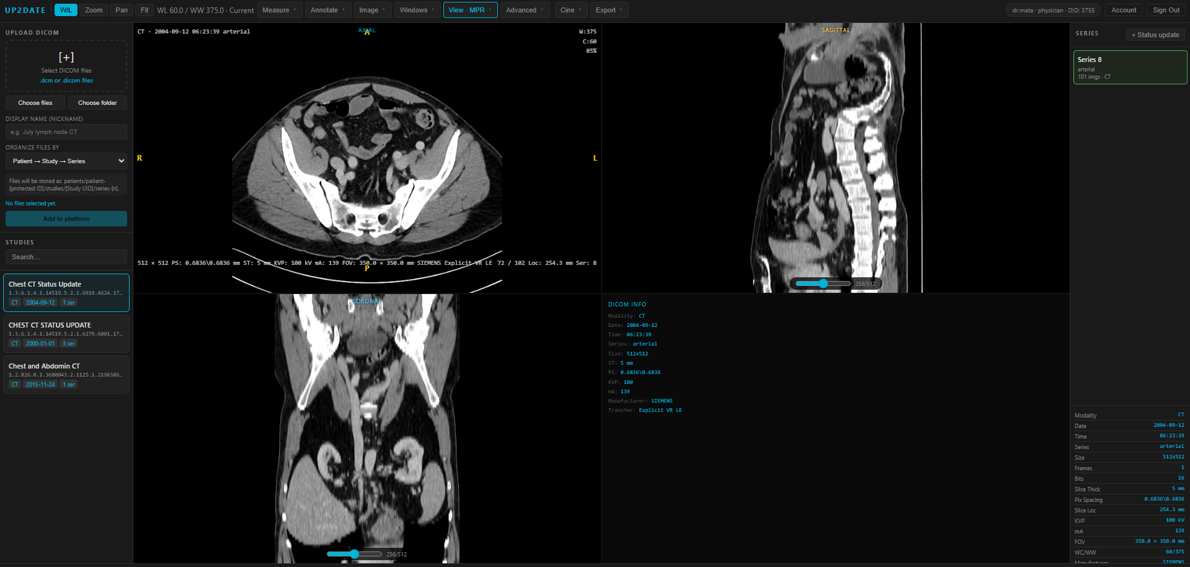This screenshot has width=1190, height=567.
Task: Expand the Image menu
Action: click(x=372, y=10)
